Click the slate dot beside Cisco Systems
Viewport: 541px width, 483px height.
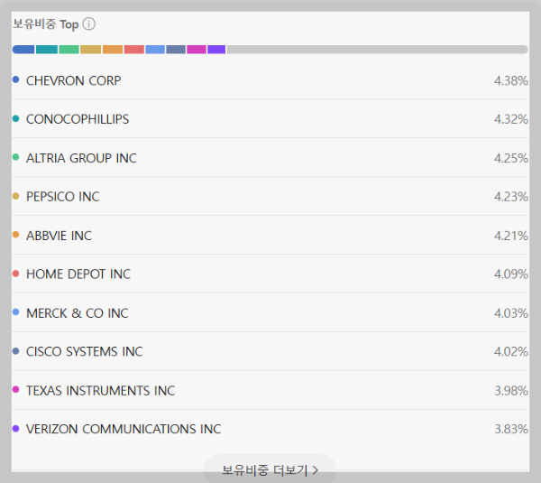click(x=15, y=351)
